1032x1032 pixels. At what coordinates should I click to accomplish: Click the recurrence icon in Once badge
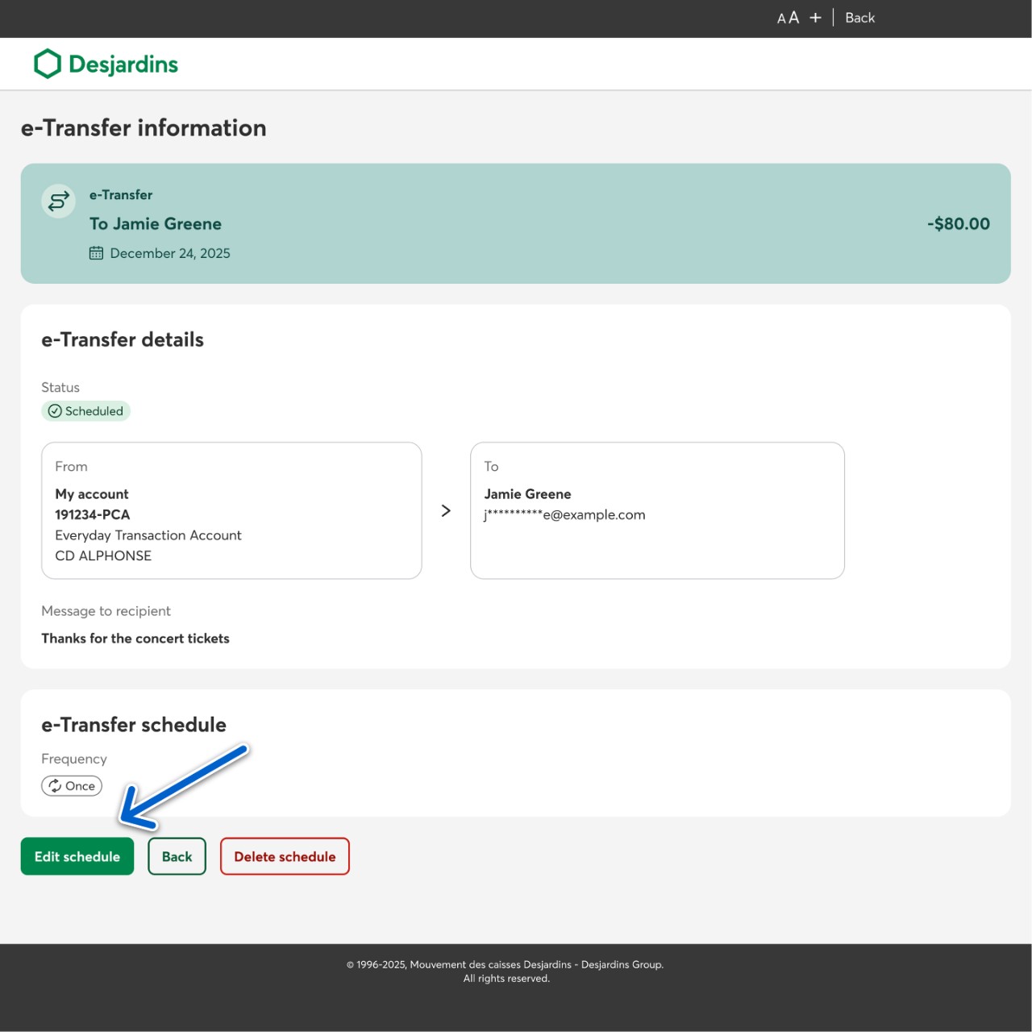(x=55, y=786)
